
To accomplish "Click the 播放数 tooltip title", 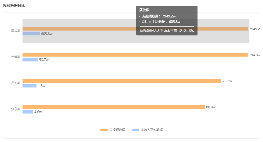I will click(x=144, y=10).
